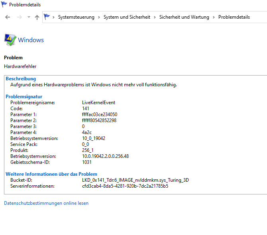This screenshot has height=235, width=267.
Task: Expand chevron after Sicherheit und Wartung
Action: point(214,17)
